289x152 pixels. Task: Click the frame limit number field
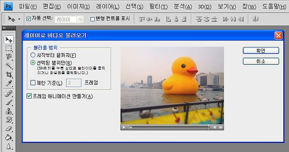74,83
